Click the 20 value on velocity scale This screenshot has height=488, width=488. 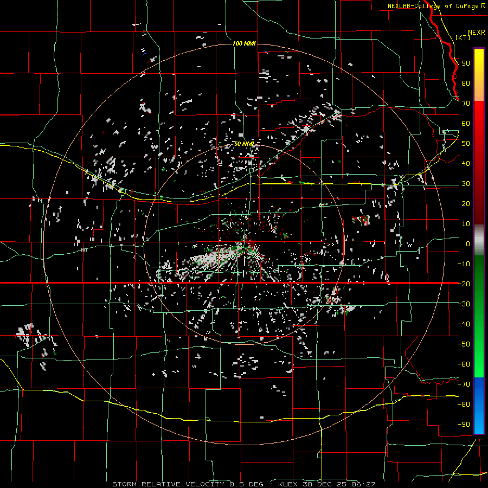(x=466, y=204)
